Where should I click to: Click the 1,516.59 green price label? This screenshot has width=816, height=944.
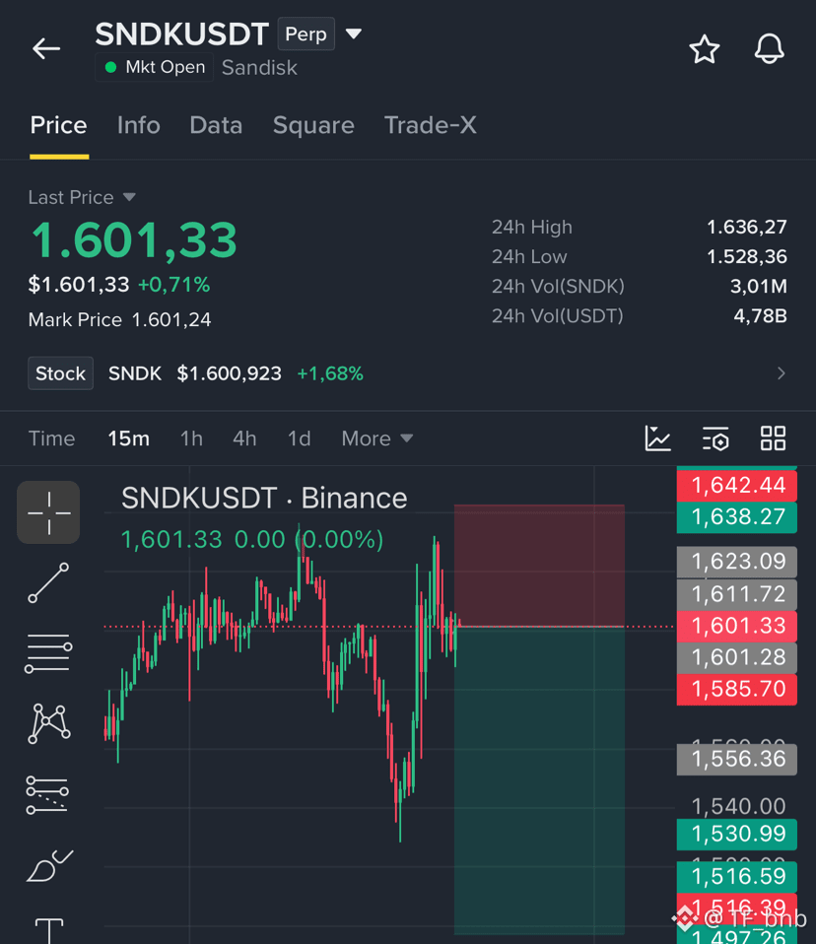tap(736, 877)
